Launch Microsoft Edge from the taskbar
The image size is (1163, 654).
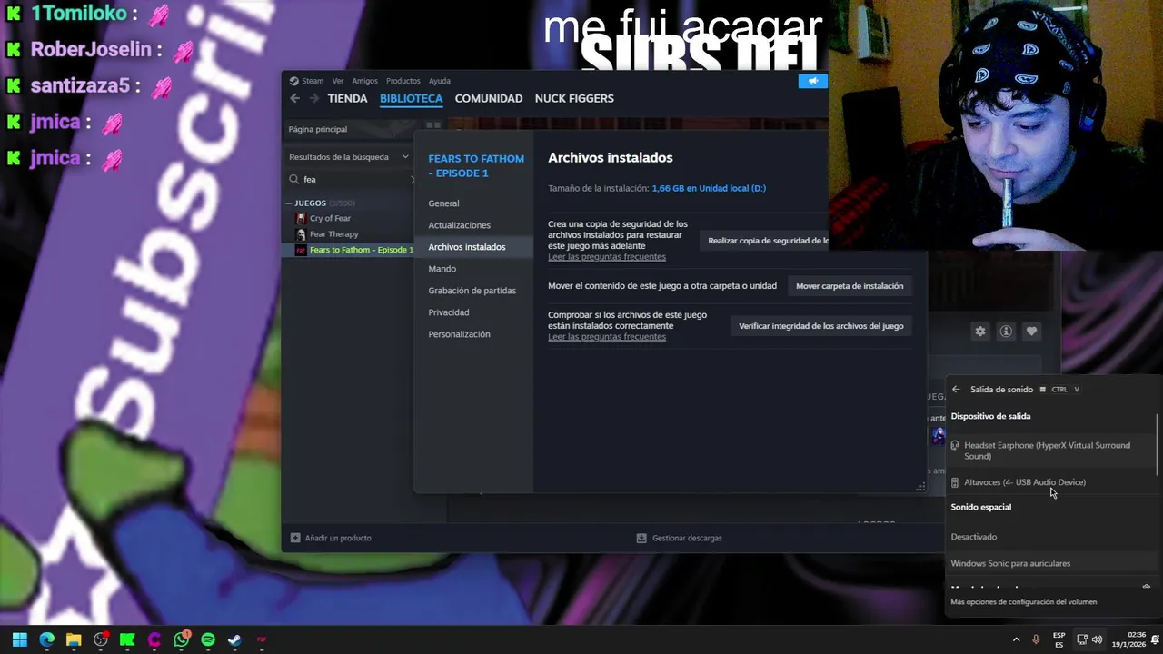tap(46, 639)
